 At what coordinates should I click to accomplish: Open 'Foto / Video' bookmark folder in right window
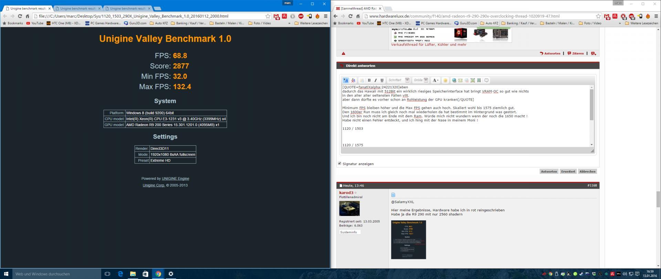[x=590, y=23]
